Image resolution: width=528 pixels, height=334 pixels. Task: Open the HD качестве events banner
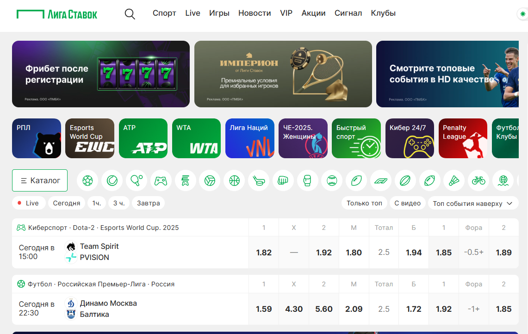point(447,74)
